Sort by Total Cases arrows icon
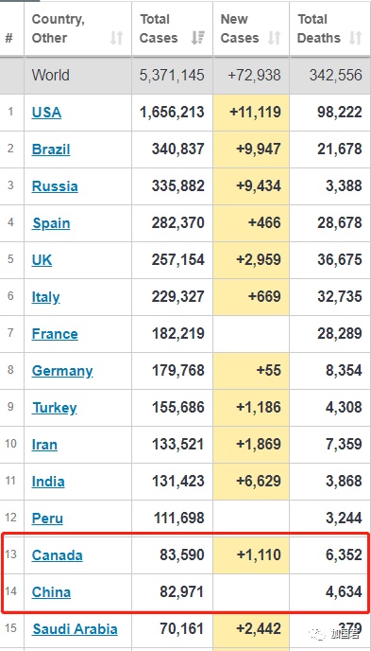 198,38
